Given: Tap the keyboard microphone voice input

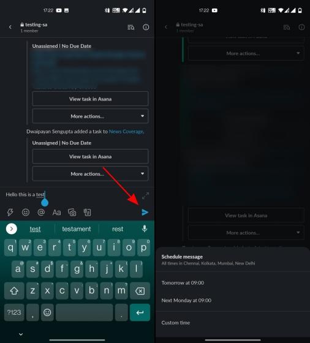Looking at the screenshot, I should [145, 229].
